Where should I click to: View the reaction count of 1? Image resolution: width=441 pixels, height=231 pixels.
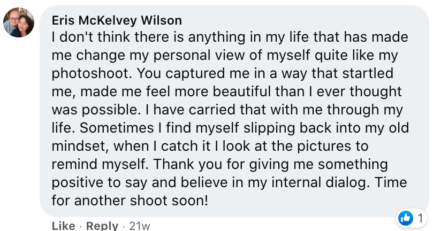click(x=420, y=218)
